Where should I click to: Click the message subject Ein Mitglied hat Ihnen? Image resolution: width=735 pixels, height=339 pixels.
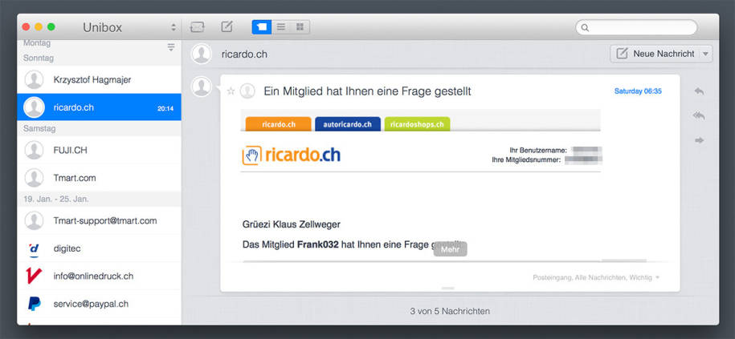click(x=368, y=91)
